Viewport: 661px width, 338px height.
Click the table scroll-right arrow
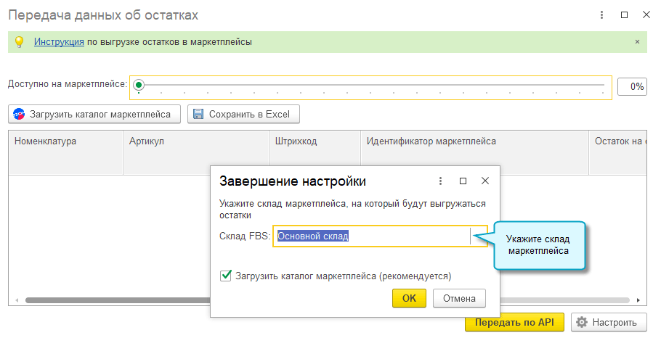[x=638, y=300]
